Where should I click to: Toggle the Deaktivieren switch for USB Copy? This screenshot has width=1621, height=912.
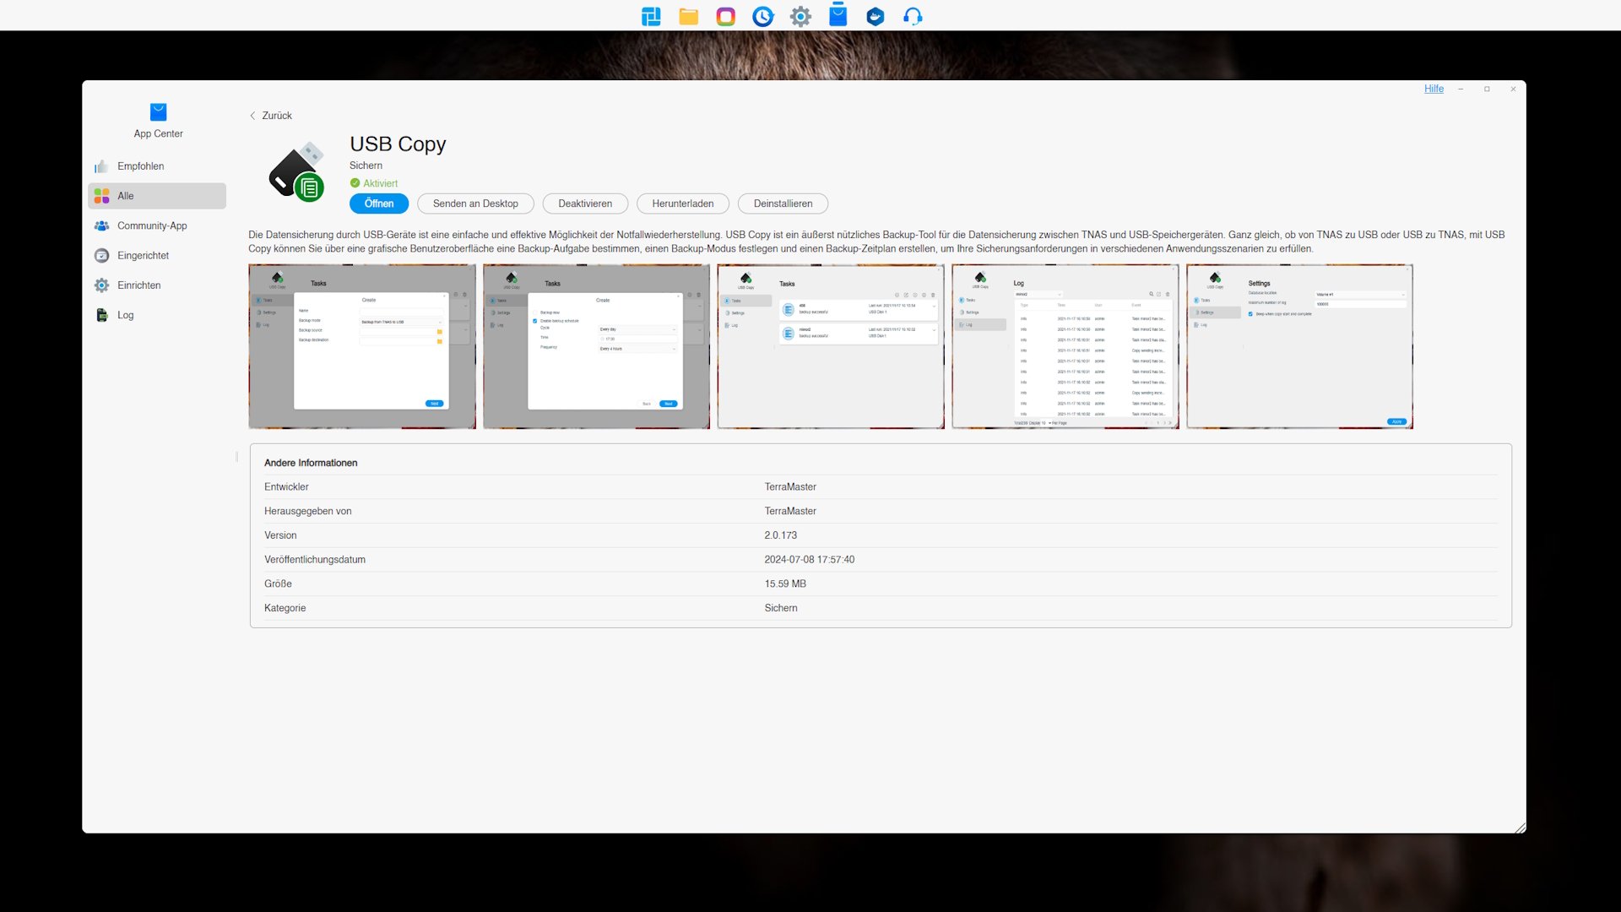pyautogui.click(x=584, y=204)
